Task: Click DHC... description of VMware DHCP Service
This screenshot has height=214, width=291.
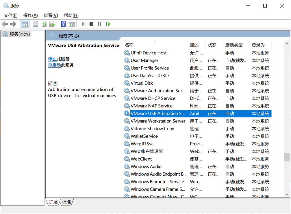Action: [196, 98]
